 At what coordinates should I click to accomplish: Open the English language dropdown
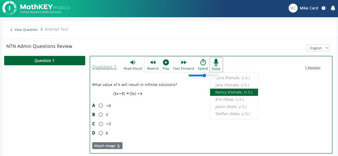318,48
